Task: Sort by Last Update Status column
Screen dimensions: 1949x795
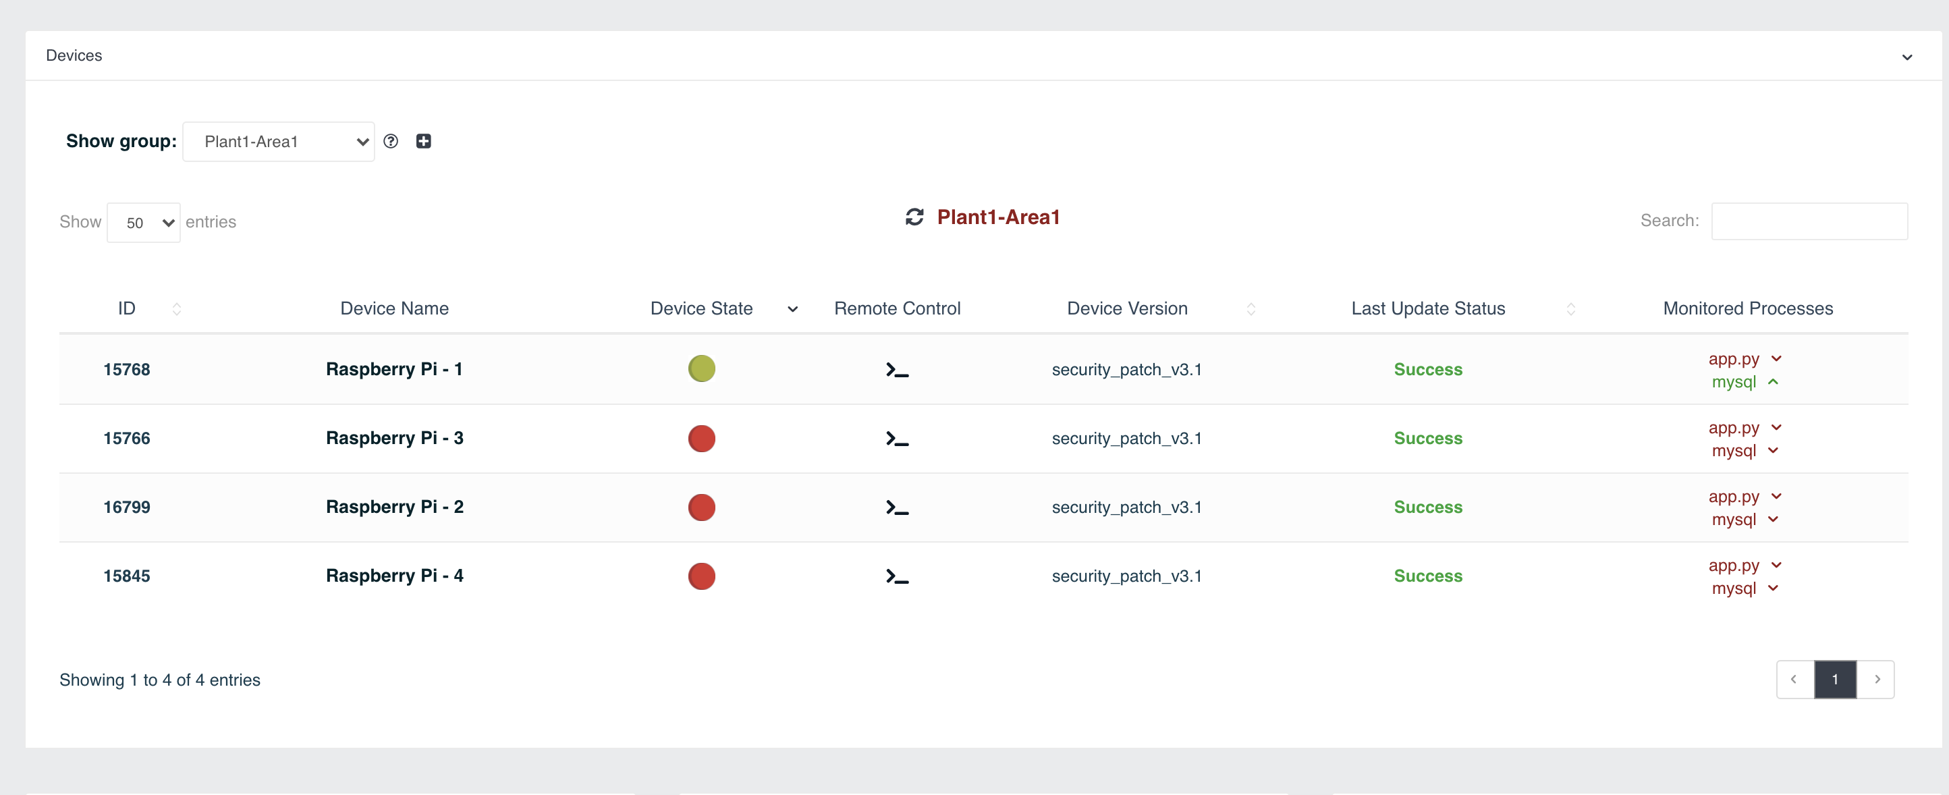Action: (x=1428, y=308)
